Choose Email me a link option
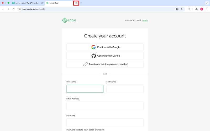Screen dimensions: 210x131 [x=105, y=64]
